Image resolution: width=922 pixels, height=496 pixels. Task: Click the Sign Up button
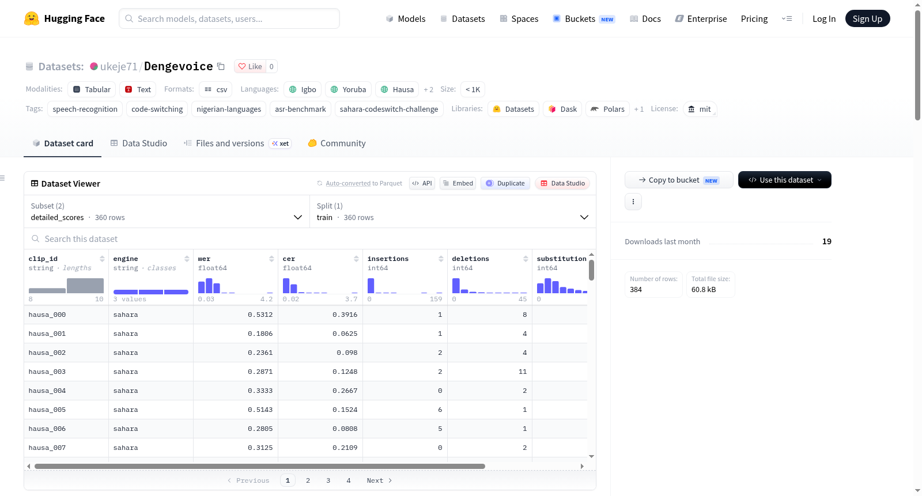point(867,18)
